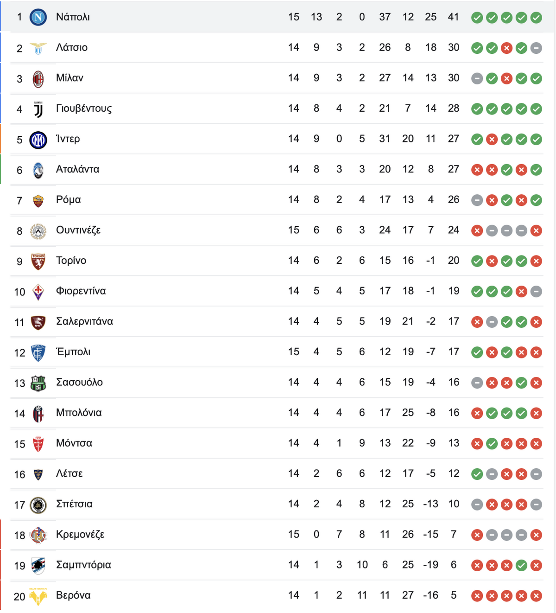Click the Torino bull crest
Image resolution: width=556 pixels, height=613 pixels.
point(38,261)
